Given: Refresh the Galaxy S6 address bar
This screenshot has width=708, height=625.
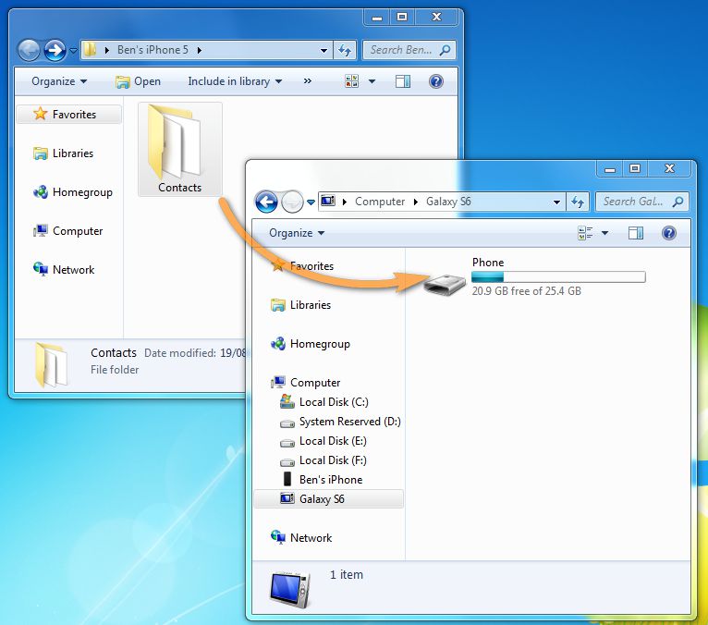Looking at the screenshot, I should click(579, 202).
